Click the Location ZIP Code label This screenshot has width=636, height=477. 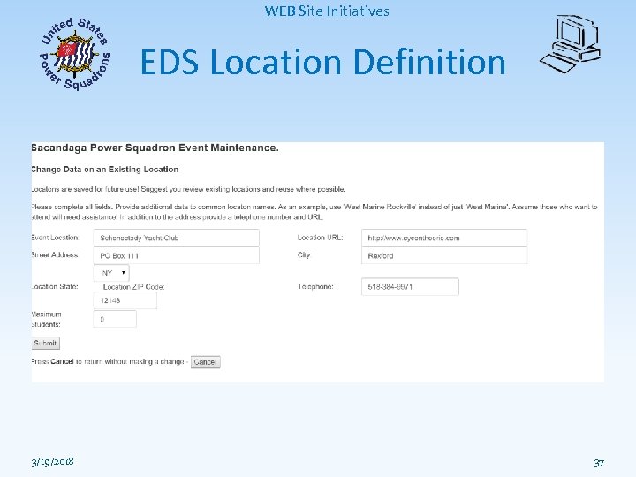(x=134, y=287)
